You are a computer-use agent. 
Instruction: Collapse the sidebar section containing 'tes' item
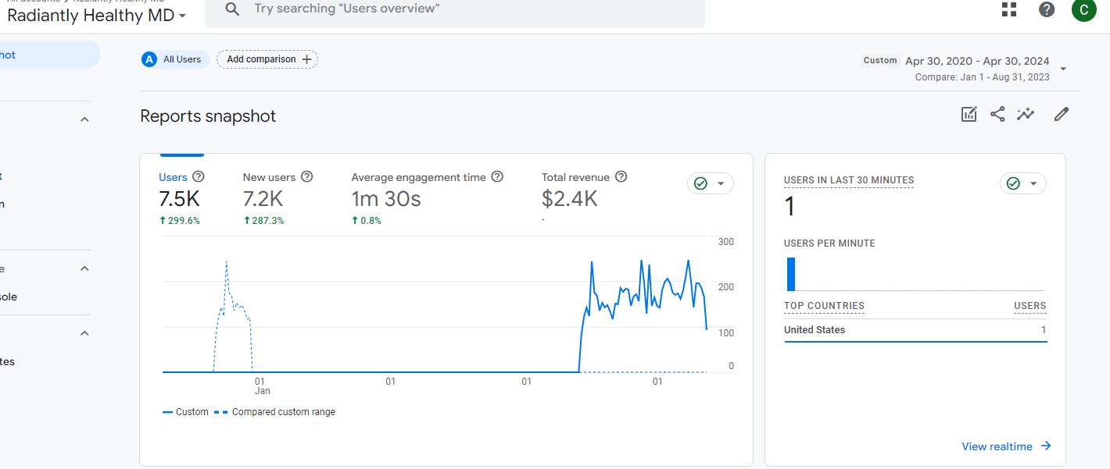[x=84, y=333]
